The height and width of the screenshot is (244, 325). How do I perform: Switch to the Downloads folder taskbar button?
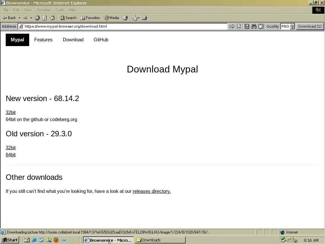[x=160, y=240]
